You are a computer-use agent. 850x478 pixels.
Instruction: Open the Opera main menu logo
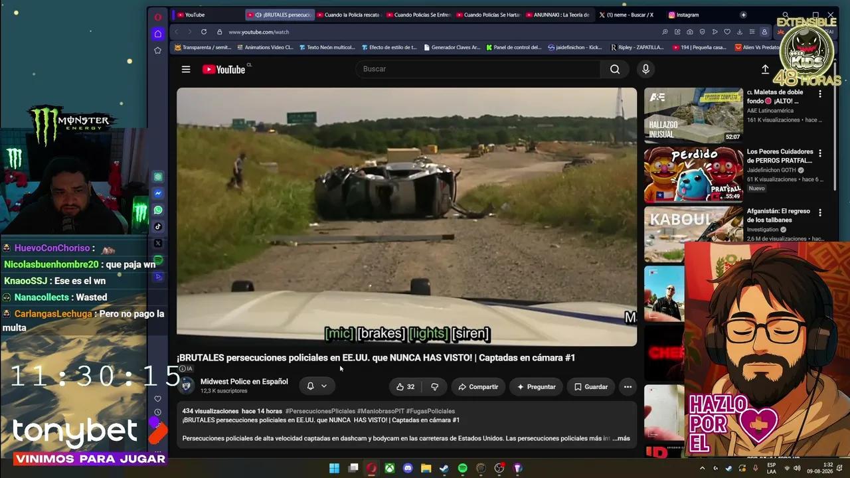coord(157,17)
